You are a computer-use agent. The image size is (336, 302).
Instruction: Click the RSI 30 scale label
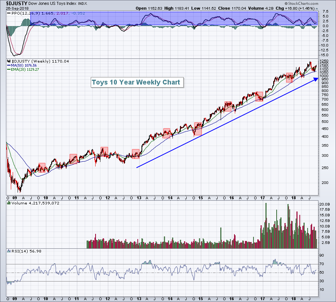point(322,281)
